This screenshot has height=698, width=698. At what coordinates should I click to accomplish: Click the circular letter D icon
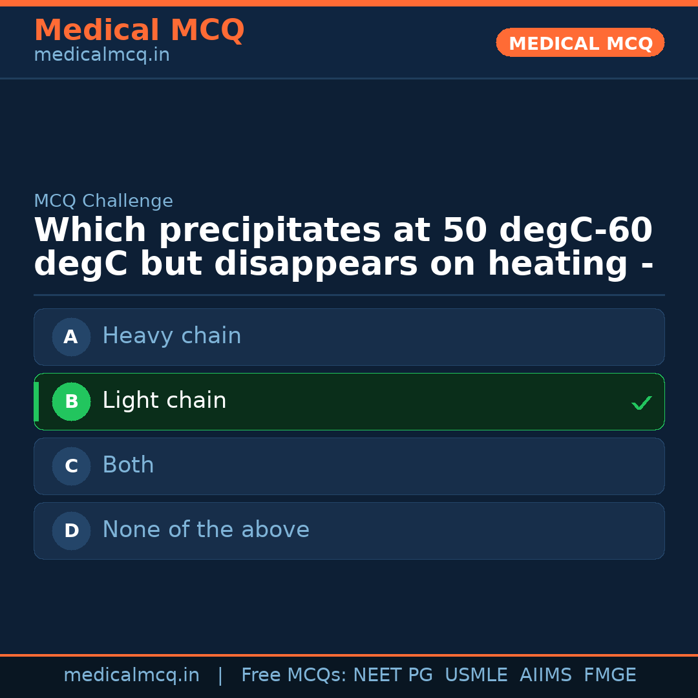[71, 531]
